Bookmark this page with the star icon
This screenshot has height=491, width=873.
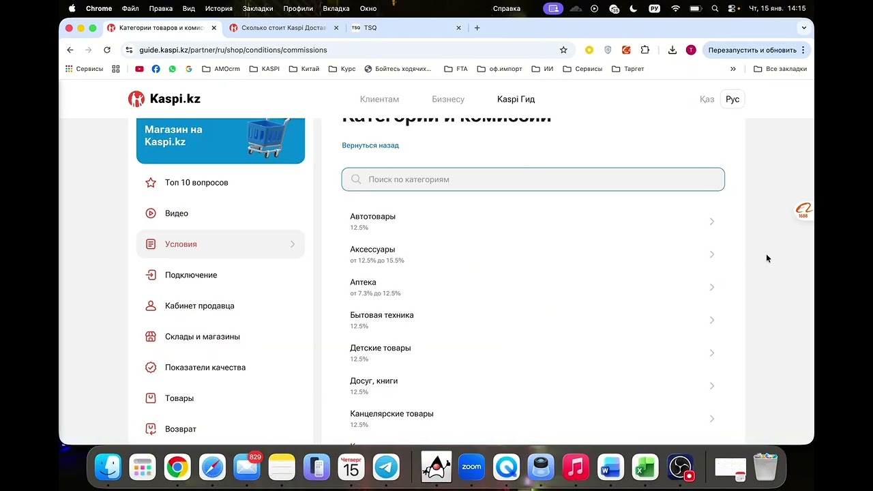tap(563, 50)
